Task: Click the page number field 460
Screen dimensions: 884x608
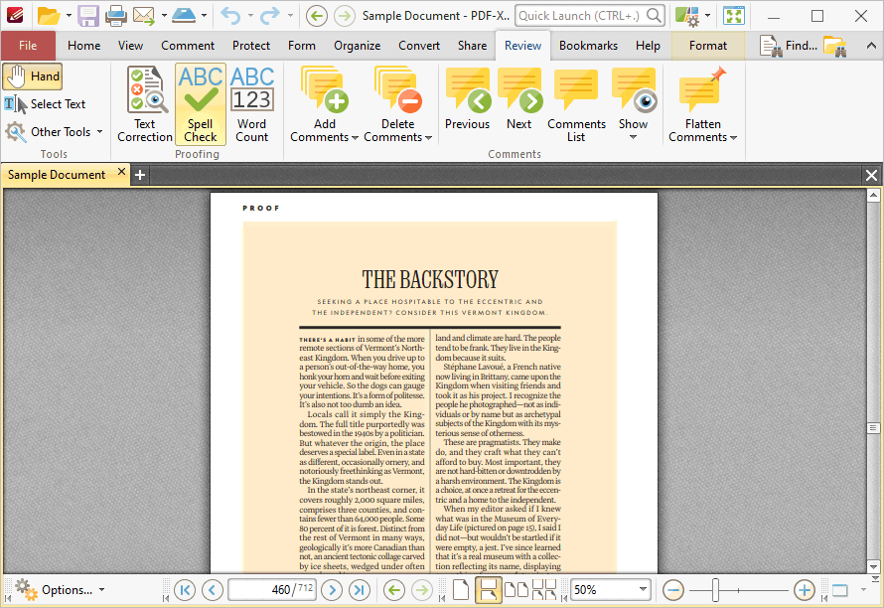Action: pyautogui.click(x=271, y=590)
